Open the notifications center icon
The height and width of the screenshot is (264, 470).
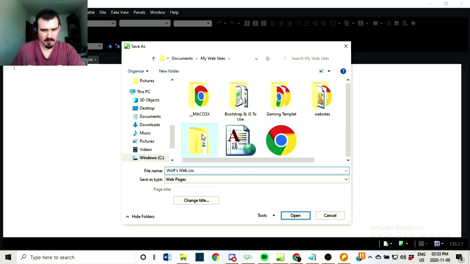tap(459, 257)
